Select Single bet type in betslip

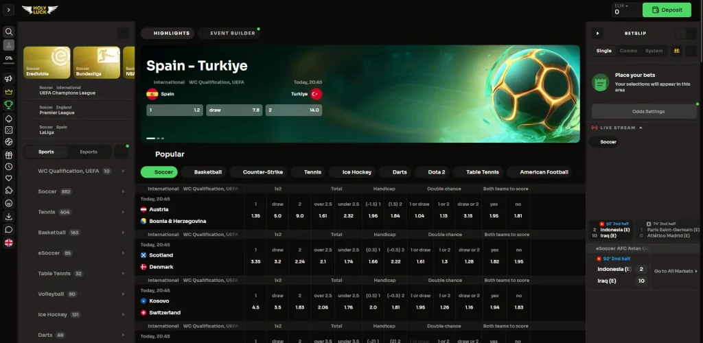coord(604,51)
